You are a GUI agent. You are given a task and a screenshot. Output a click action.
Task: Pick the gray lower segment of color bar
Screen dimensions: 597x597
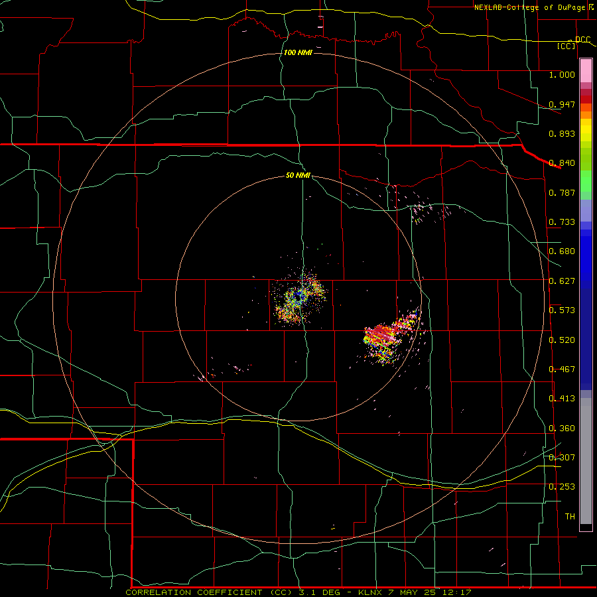[x=586, y=461]
